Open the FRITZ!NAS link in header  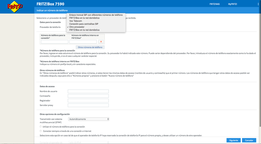click(x=214, y=4)
